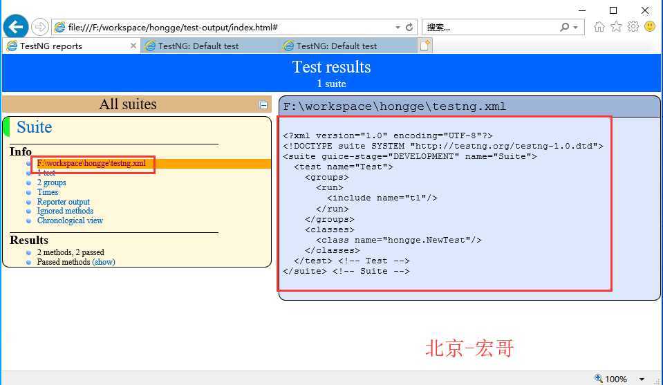Screen dimensions: 663x385
Task: Click the zoom level 100% magnifier icon
Action: pos(598,378)
